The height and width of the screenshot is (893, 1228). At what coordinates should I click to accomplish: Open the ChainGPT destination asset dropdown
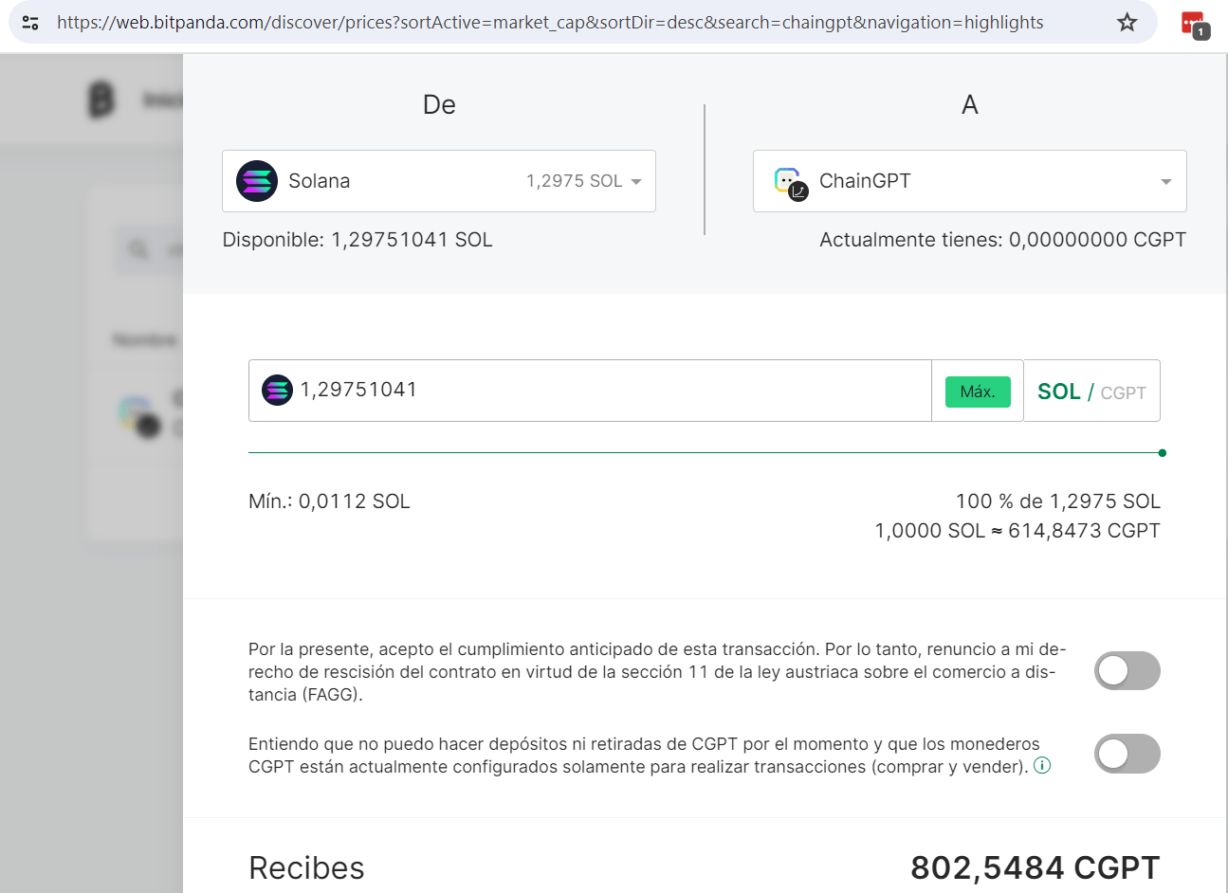coord(970,181)
